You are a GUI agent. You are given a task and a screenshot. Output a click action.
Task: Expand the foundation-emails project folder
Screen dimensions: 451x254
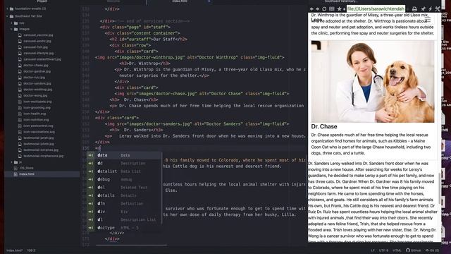[x=7, y=8]
